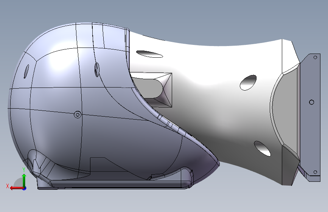
Task: Select the rectangular recessed pocket on the neck
Action: tap(151, 90)
